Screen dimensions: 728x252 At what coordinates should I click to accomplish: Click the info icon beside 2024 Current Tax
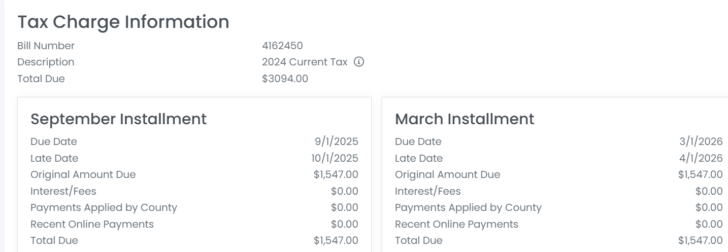pos(359,62)
